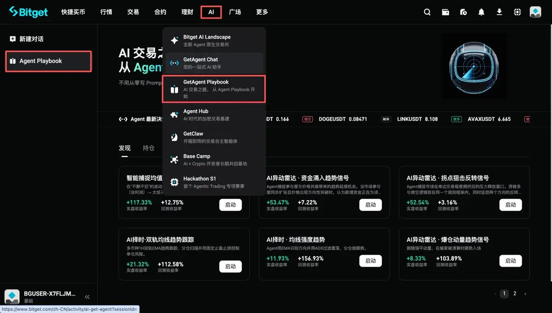Open AI异动雷达 · 资金涌入趋势信号 card title
552x313 pixels.
coord(308,178)
